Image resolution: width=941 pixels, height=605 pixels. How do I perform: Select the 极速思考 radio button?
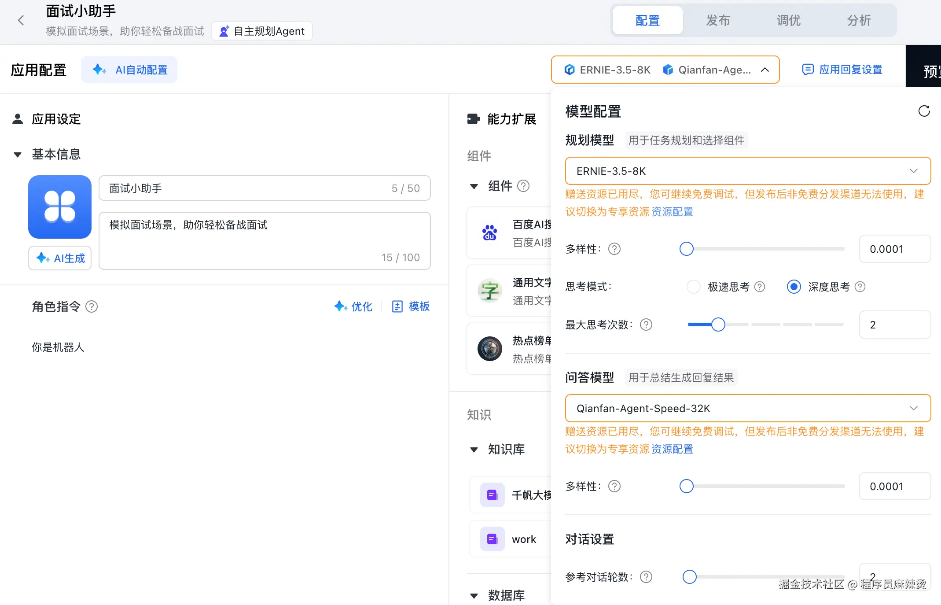point(694,286)
